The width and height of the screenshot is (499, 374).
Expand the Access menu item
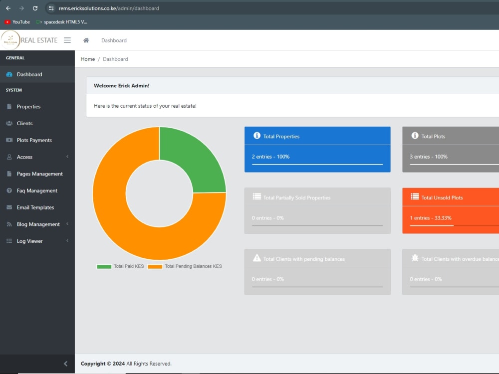(37, 157)
